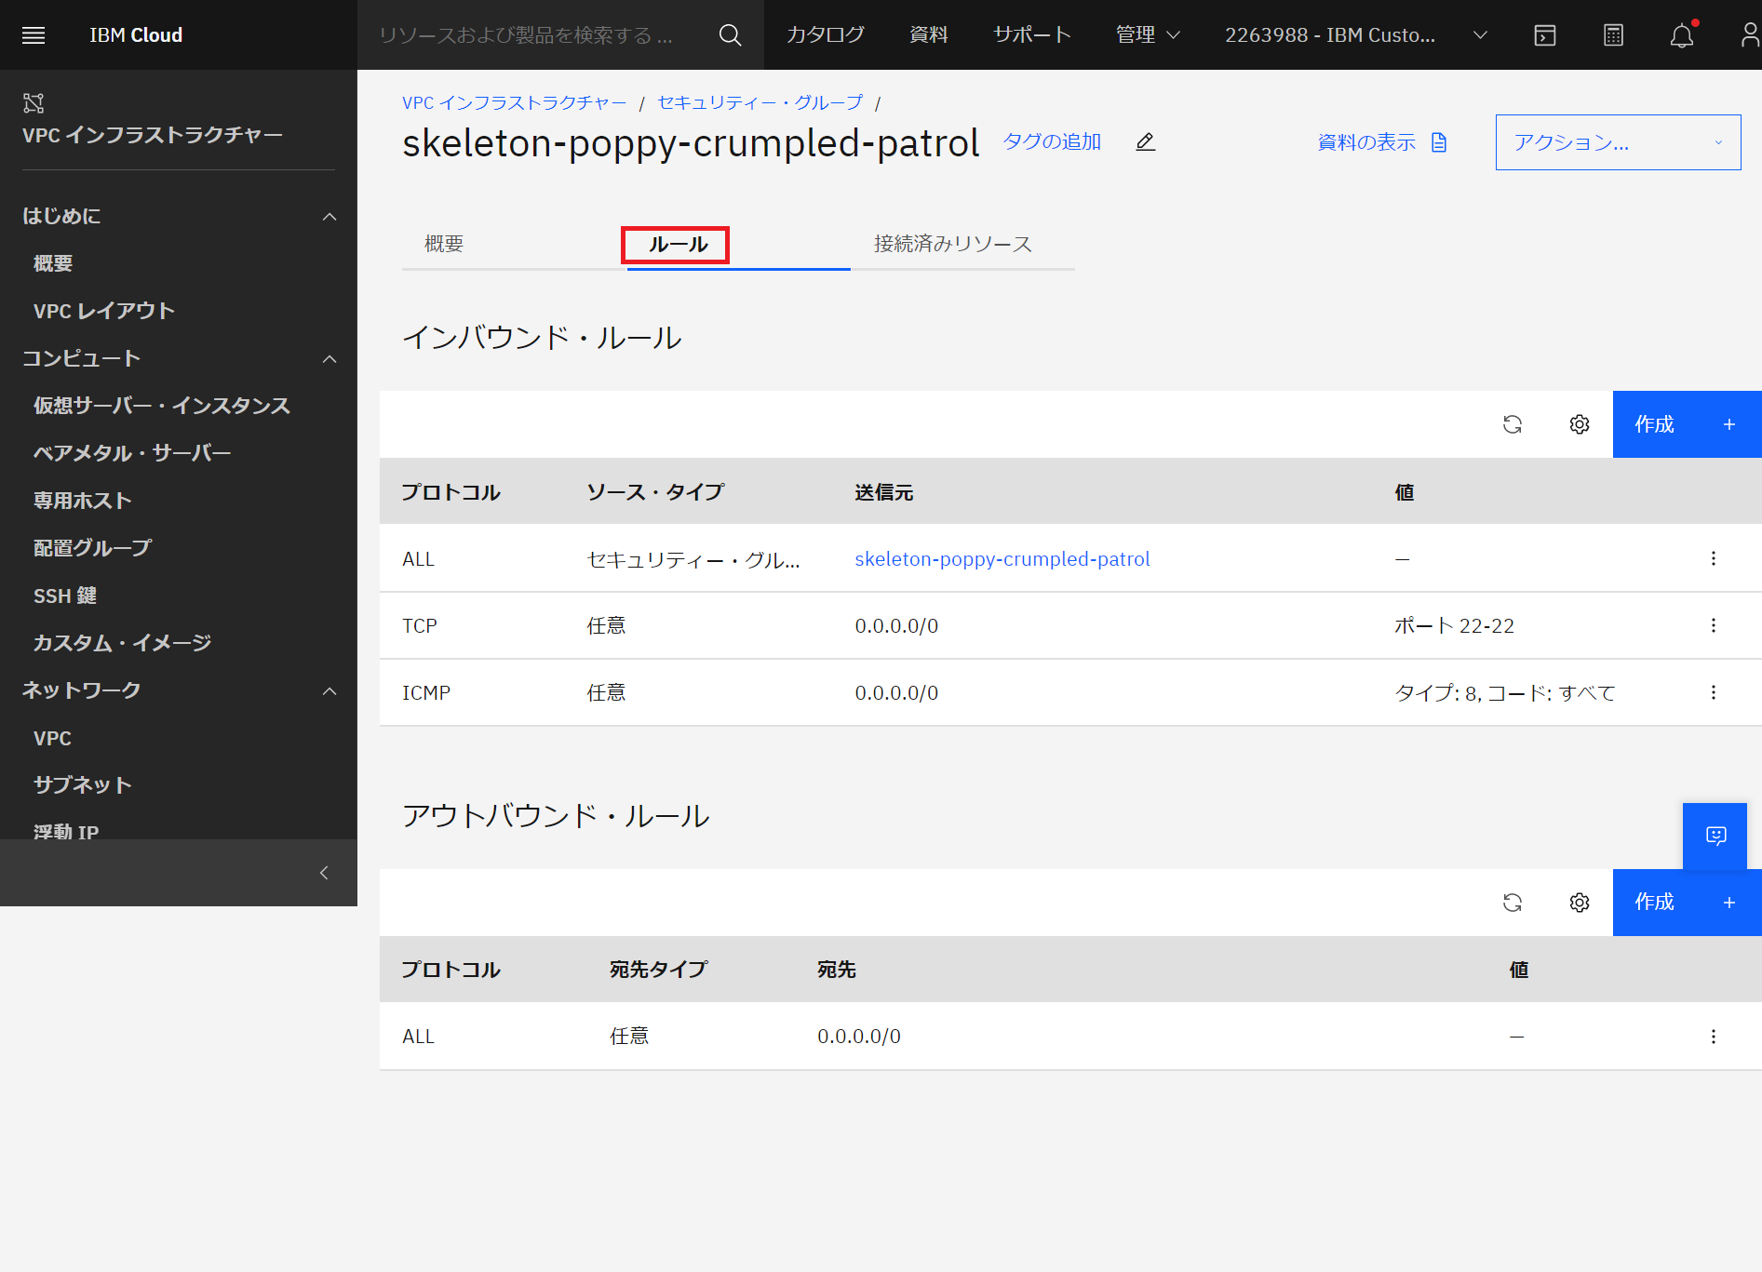Open サポート in the top bar

(x=1032, y=35)
